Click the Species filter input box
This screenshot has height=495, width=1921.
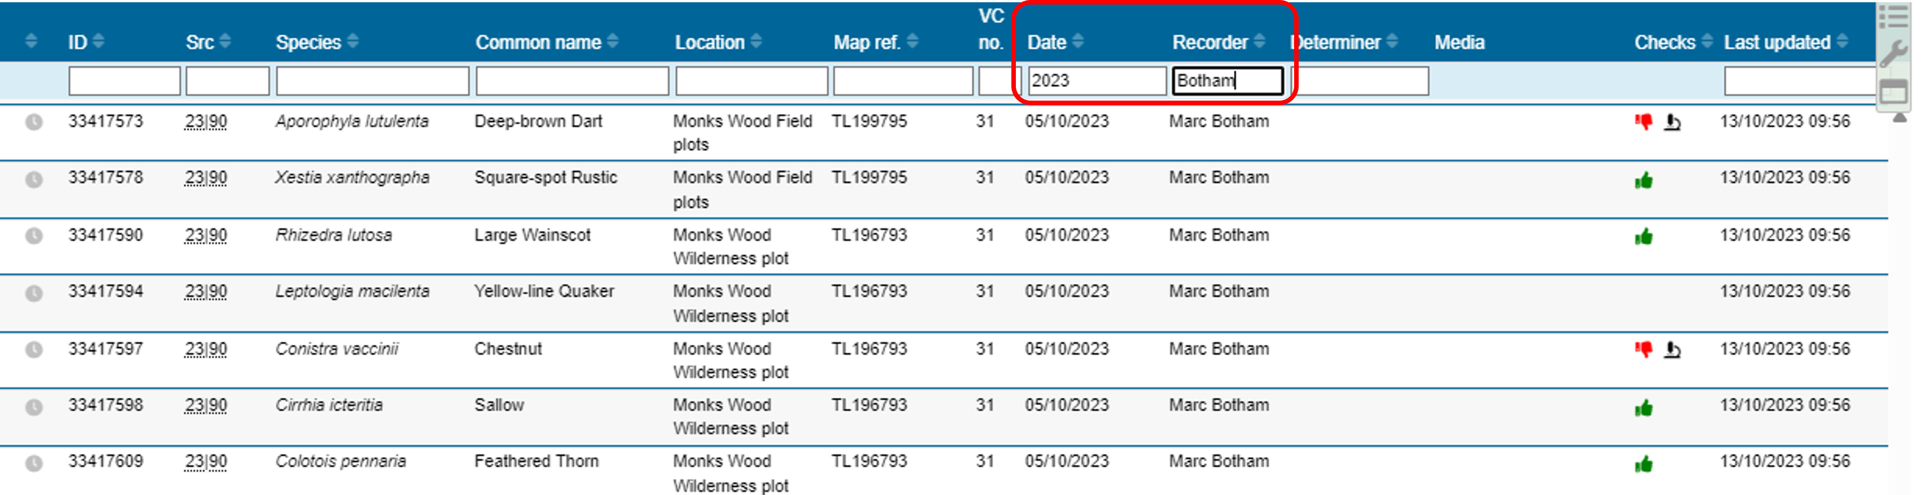click(x=372, y=80)
